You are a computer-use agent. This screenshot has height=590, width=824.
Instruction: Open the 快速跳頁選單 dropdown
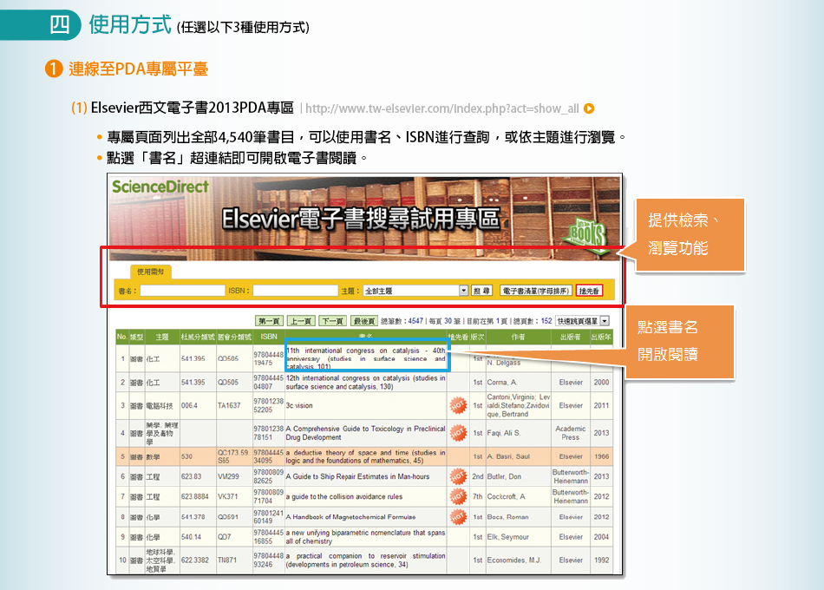[582, 321]
